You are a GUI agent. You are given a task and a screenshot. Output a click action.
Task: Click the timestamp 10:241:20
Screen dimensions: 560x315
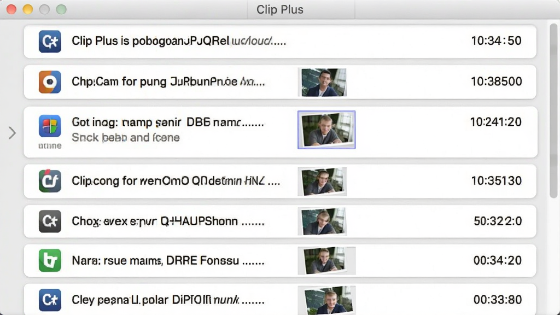point(495,122)
